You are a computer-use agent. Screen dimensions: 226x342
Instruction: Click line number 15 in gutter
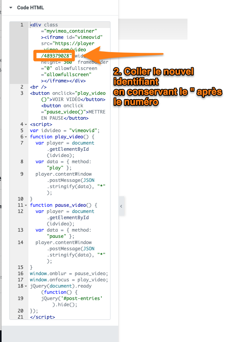[21, 267]
